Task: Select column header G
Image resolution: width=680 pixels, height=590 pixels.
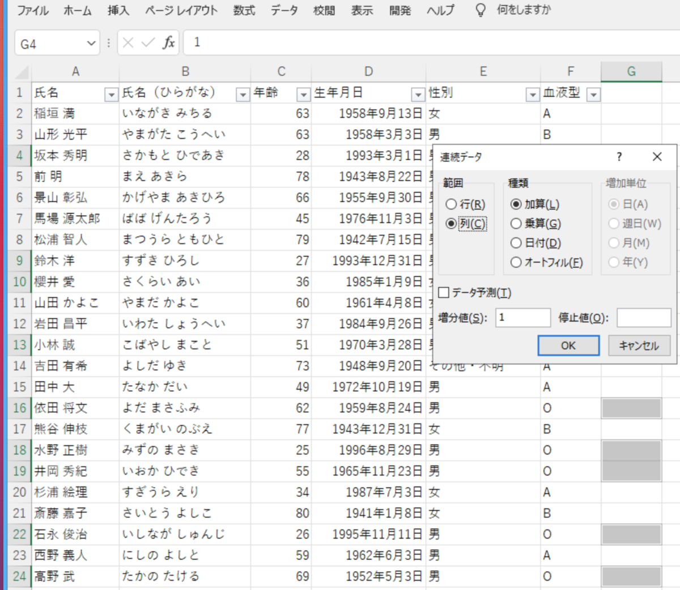Action: (x=631, y=72)
